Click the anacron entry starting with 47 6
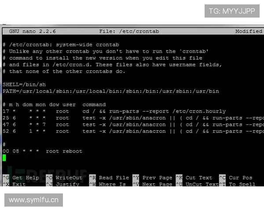Viewport: 264px width, 211px height. point(133,125)
